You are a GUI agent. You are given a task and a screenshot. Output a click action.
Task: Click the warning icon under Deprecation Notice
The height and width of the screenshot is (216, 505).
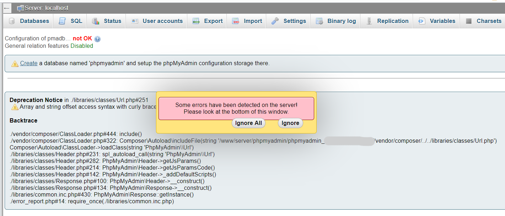(x=15, y=107)
